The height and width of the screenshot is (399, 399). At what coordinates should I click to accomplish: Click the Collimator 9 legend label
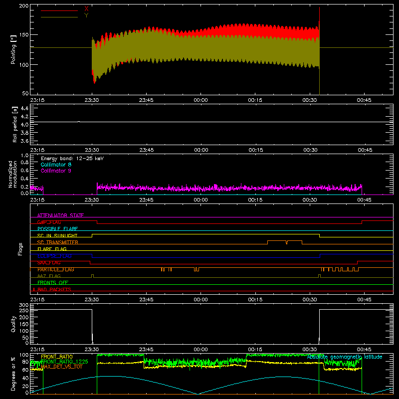pos(56,171)
